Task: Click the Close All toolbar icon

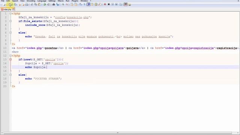Action: coord(23,4)
